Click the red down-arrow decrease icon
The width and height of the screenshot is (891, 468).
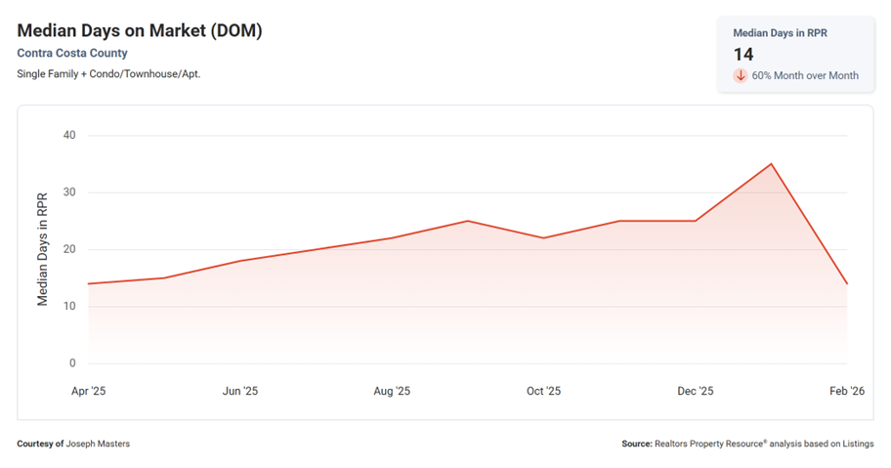741,75
